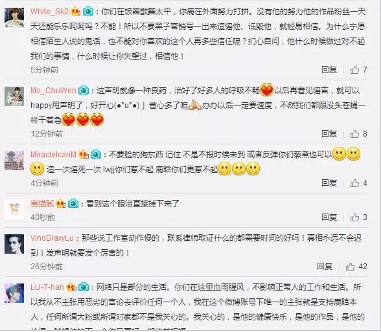Viewport: 381px width, 332px height.
Task: Click 回复 under VinoDlaxyLu's comment
Action: (325, 267)
